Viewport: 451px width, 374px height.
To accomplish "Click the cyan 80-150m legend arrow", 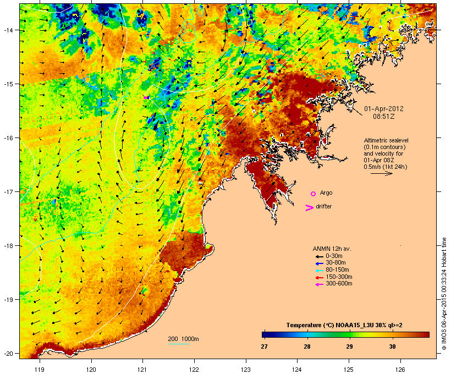I will 319,271.
